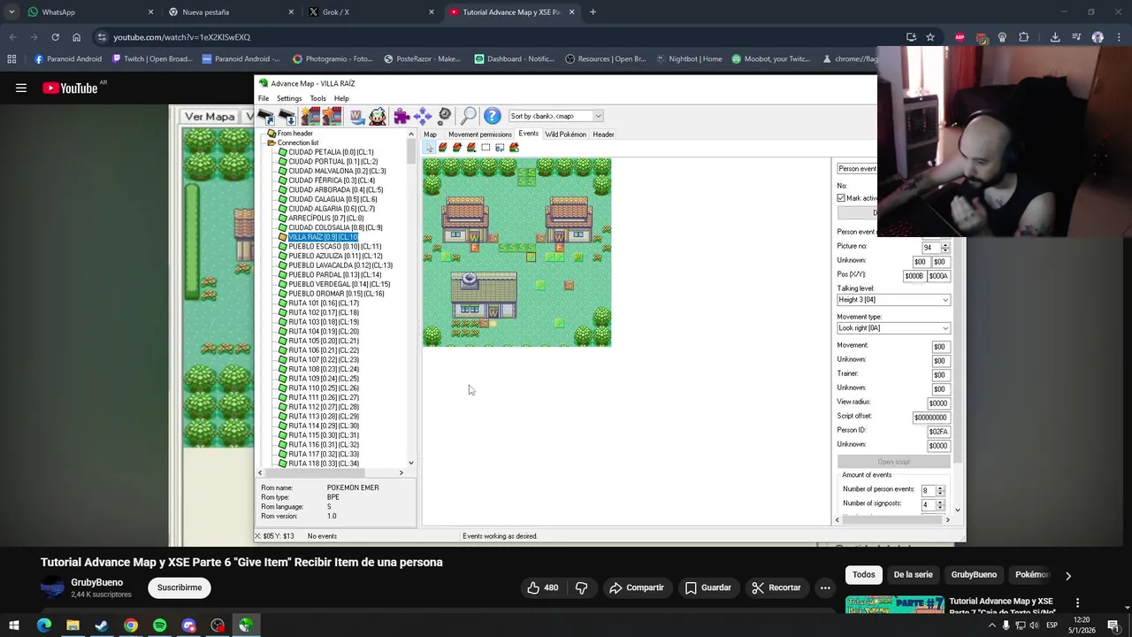Click the orange arrow building icon
Image resolution: width=1132 pixels, height=637 pixels.
(x=332, y=116)
